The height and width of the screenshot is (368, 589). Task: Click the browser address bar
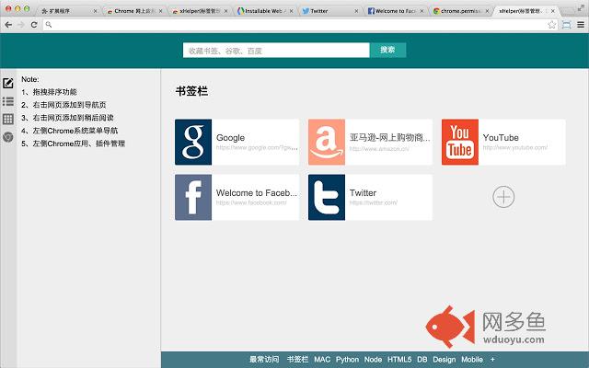pos(301,25)
